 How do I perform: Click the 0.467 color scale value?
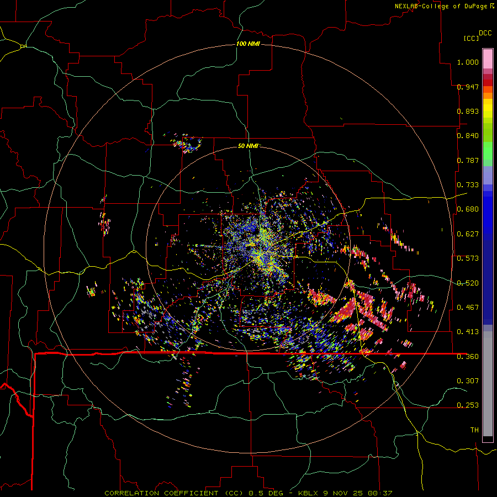[468, 308]
